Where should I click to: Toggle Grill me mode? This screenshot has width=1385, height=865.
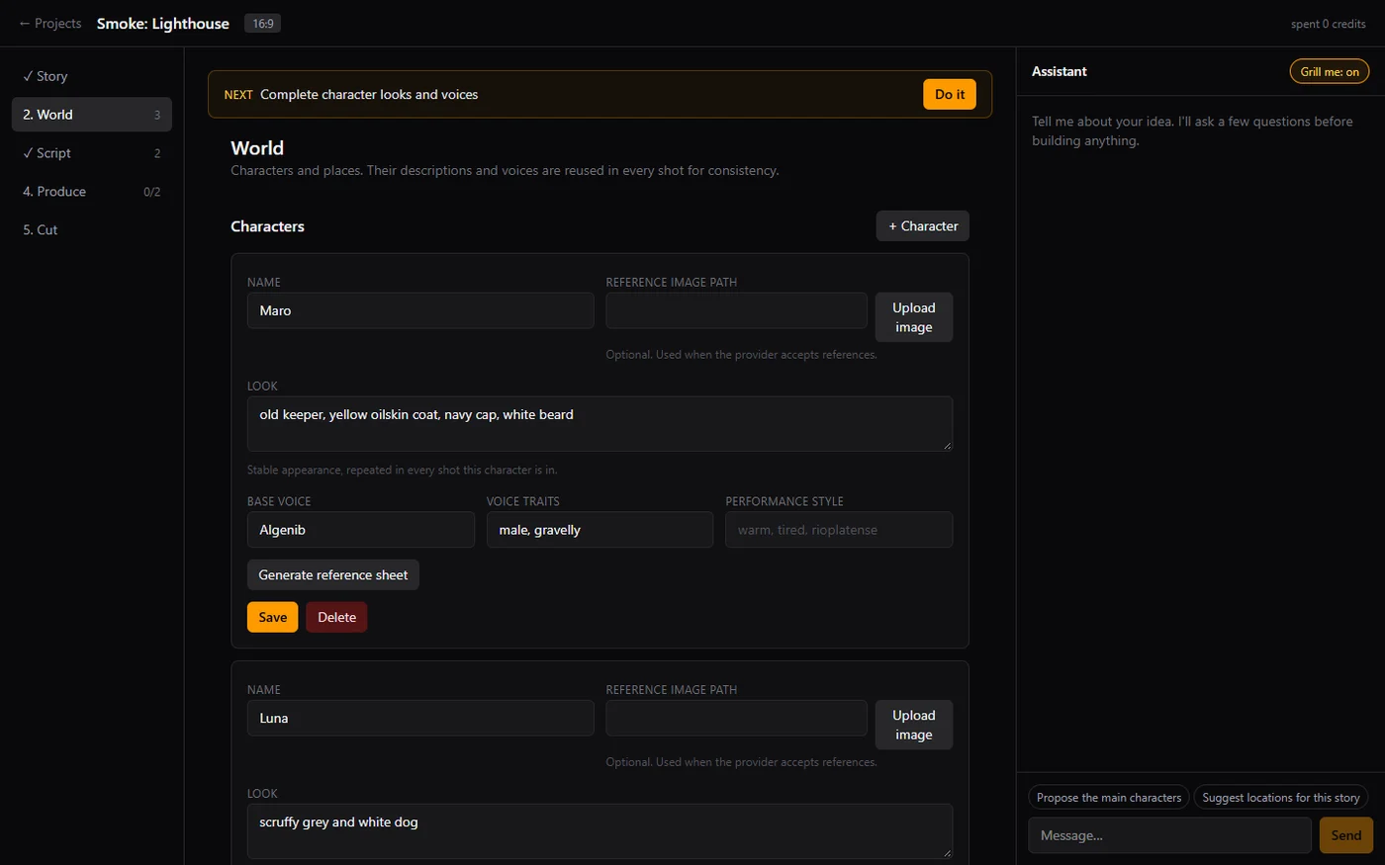tap(1330, 71)
